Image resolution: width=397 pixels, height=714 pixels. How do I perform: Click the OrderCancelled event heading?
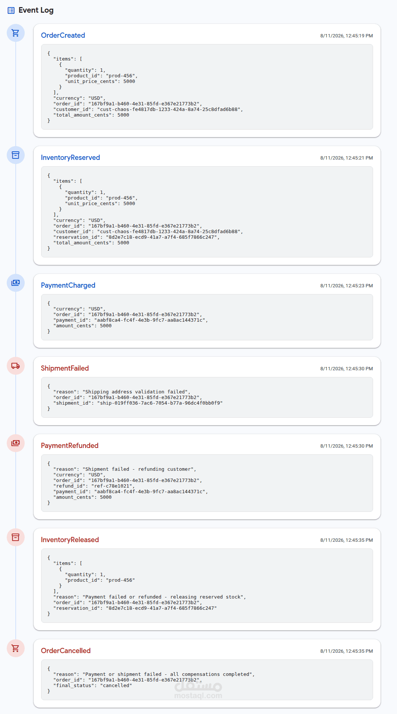point(66,651)
